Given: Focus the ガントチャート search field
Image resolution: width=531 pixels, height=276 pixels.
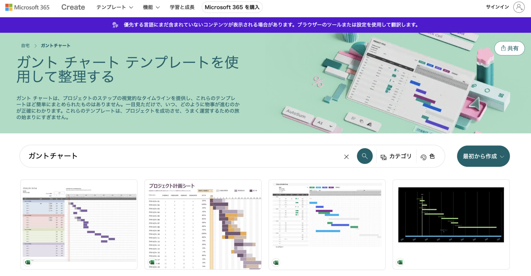Looking at the screenshot, I should [x=183, y=156].
